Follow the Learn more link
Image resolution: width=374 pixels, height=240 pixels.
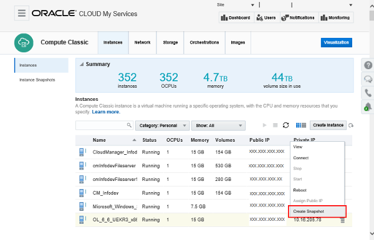click(x=106, y=112)
